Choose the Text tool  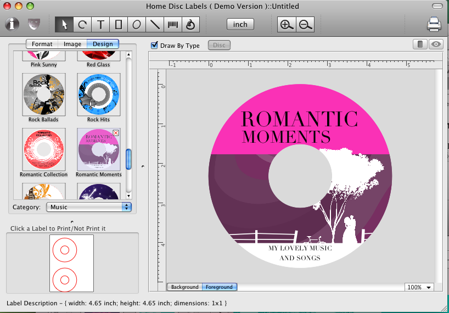[100, 25]
